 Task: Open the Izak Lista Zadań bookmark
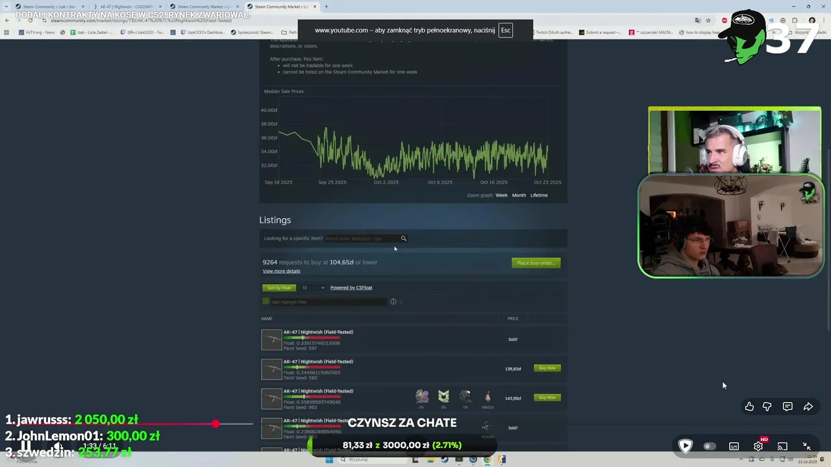pos(91,32)
